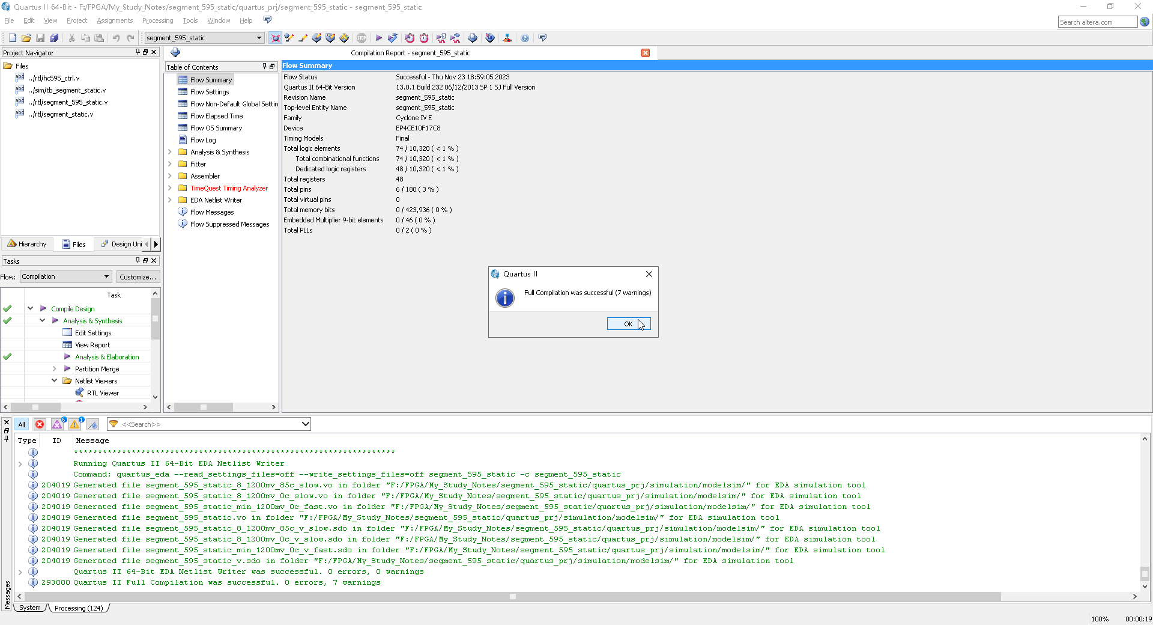The width and height of the screenshot is (1153, 625).
Task: Close the Compilation Report tab
Action: pyautogui.click(x=646, y=53)
